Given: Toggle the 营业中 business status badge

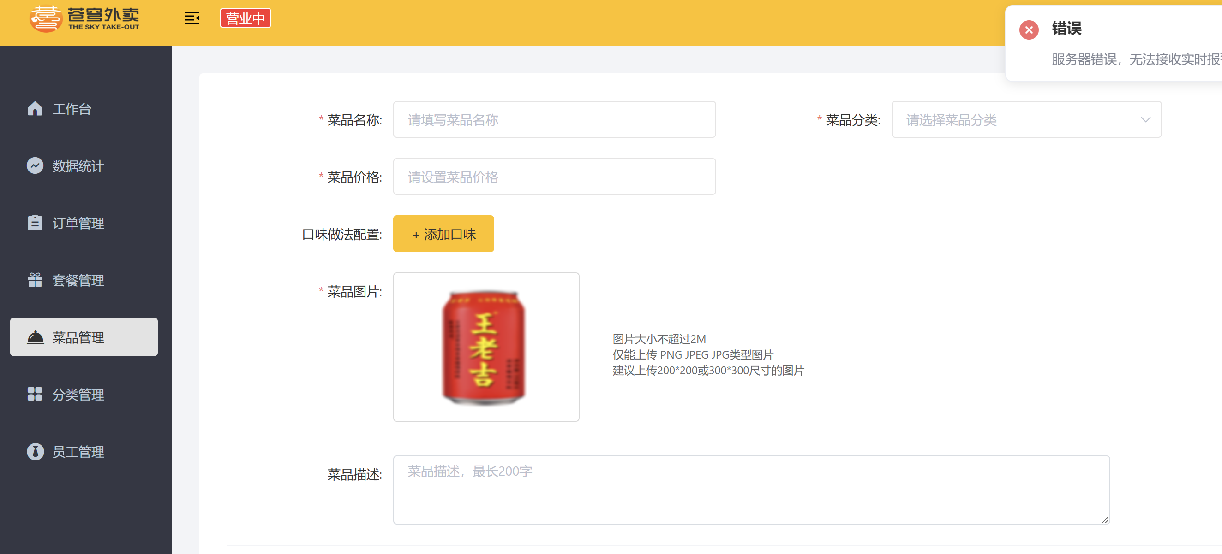Looking at the screenshot, I should [x=245, y=18].
